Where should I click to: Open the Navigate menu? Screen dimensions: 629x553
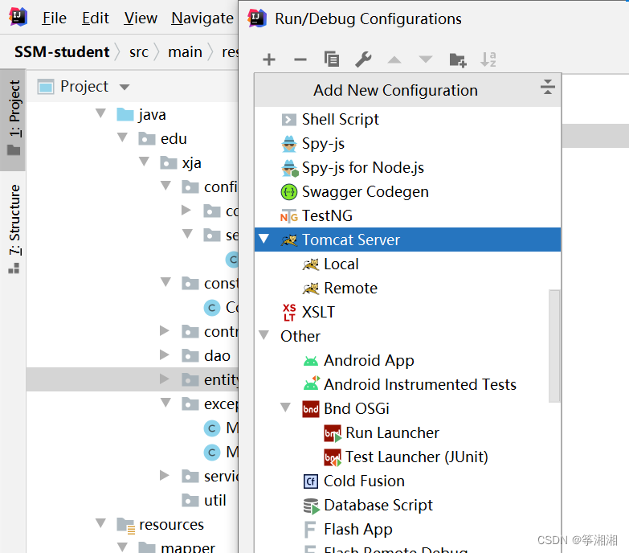click(202, 18)
